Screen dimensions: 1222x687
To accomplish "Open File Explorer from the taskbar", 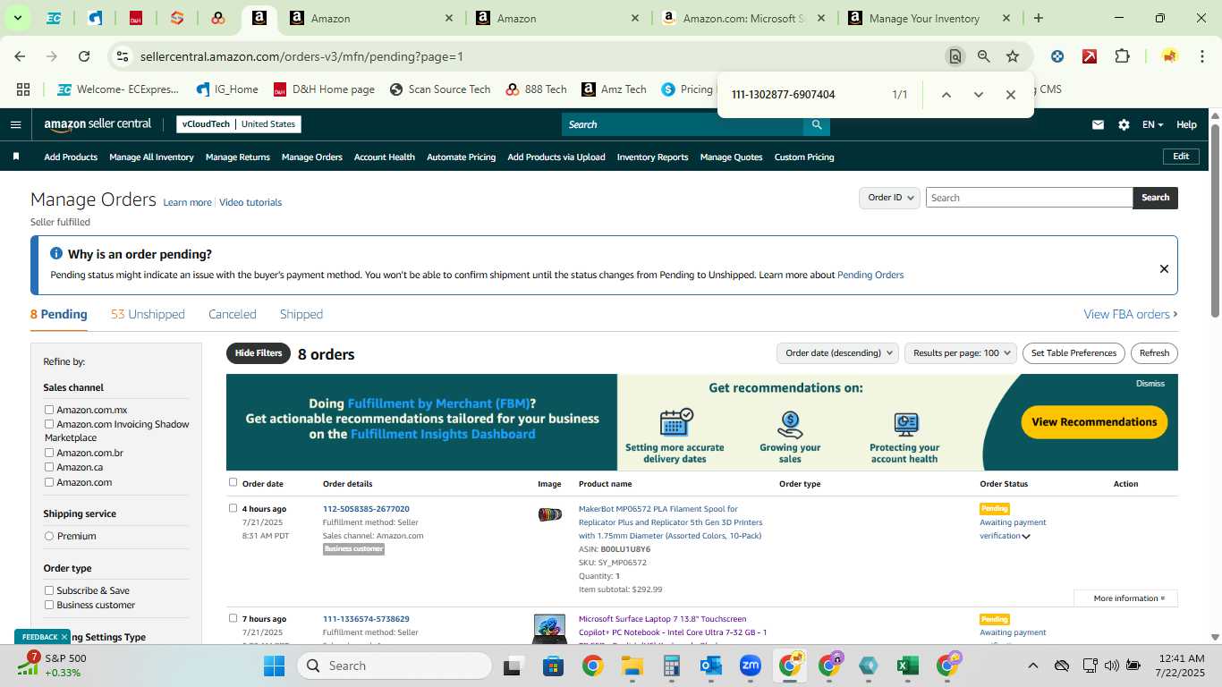I will [632, 666].
